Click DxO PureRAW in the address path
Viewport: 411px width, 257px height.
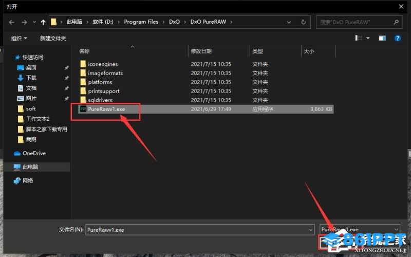(208, 22)
